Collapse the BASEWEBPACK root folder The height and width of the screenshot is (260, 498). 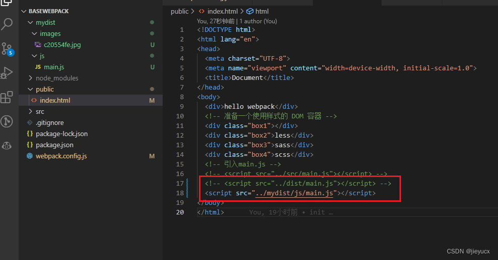pyautogui.click(x=24, y=11)
